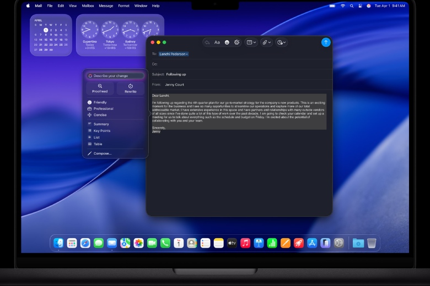430x286 pixels.
Task: Open the emoji picker in compose toolbar
Action: pos(227,42)
